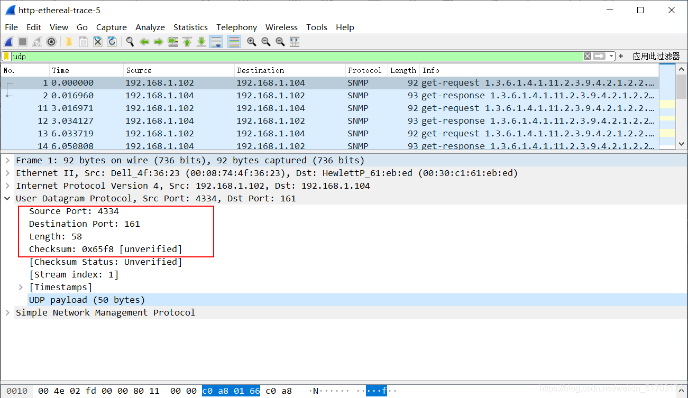
Task: Click into the udp display filter field
Action: 297,56
